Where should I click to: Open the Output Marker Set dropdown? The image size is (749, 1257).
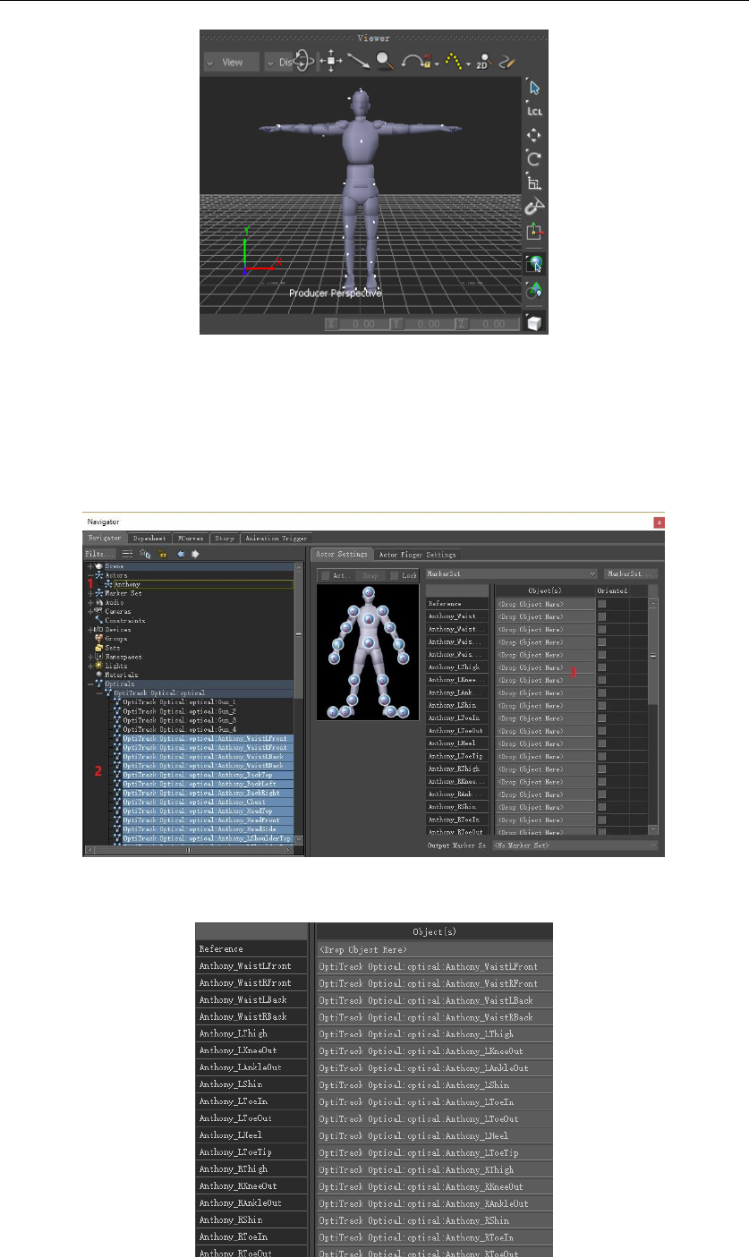click(x=574, y=845)
